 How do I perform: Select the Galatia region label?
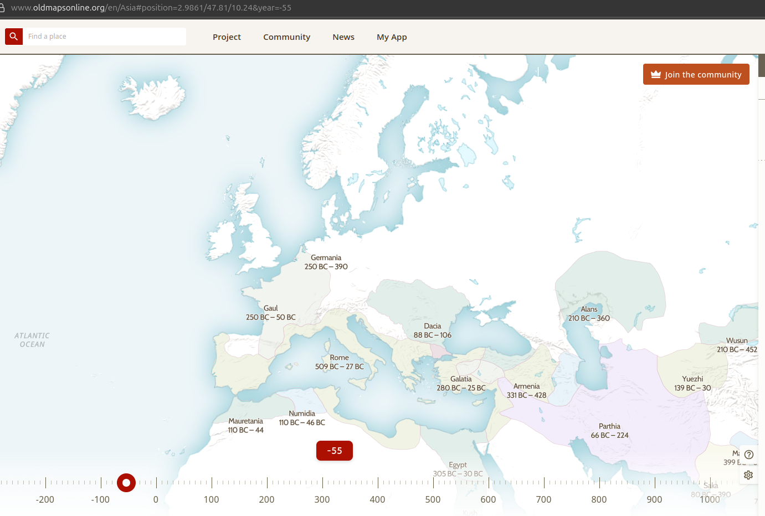tap(461, 383)
